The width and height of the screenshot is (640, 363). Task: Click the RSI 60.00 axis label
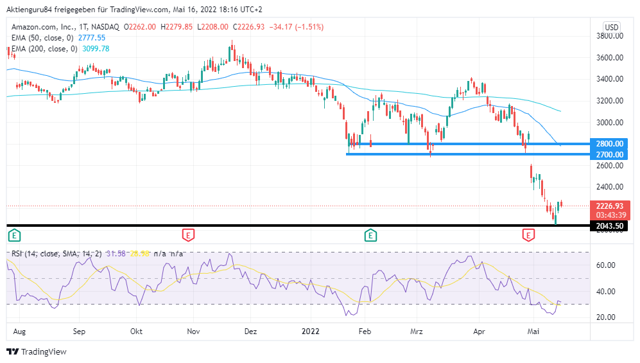tap(606, 265)
